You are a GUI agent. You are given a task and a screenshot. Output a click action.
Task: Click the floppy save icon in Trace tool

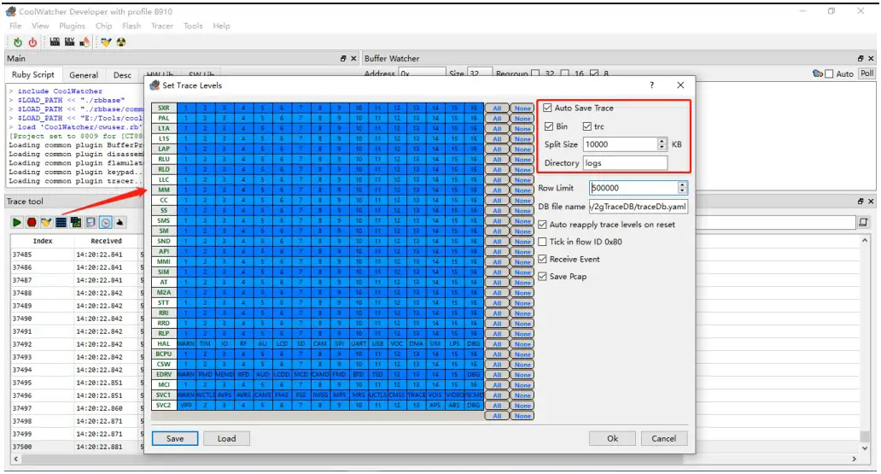90,223
